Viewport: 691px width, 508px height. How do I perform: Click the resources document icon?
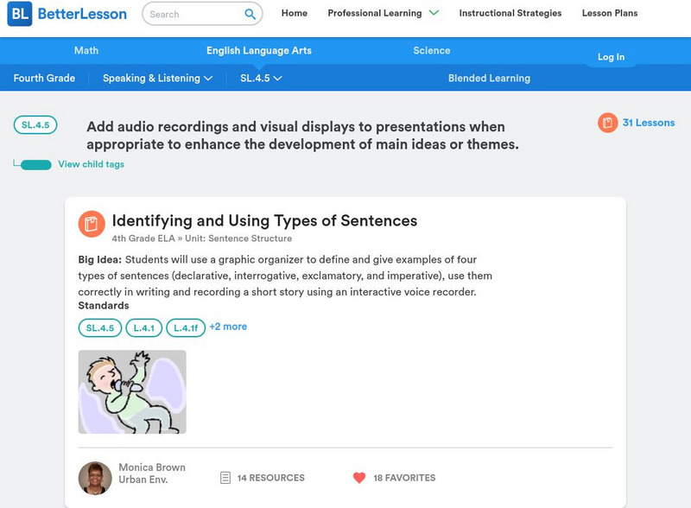225,478
